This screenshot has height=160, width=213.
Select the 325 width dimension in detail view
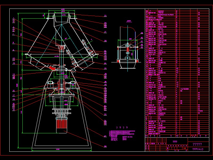130,39
